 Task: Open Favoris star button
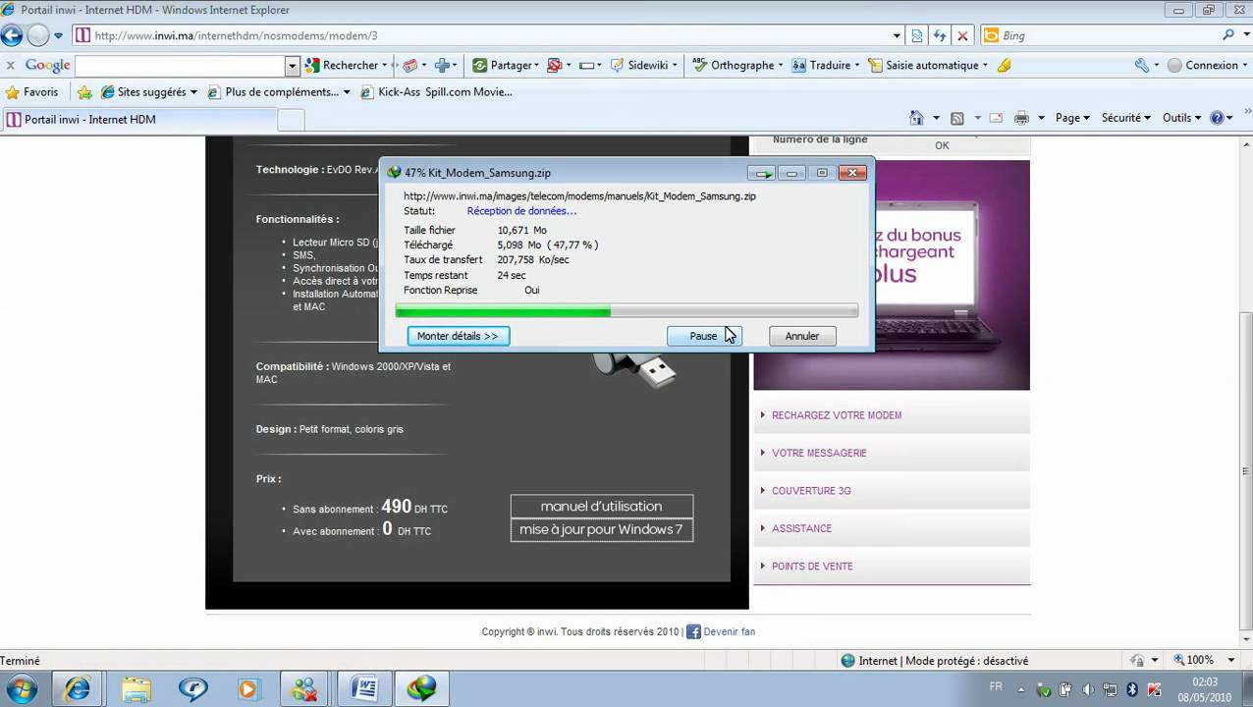pos(32,91)
